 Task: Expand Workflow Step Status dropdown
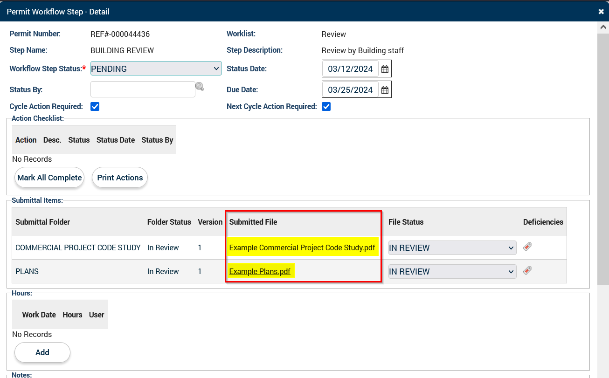tap(156, 69)
